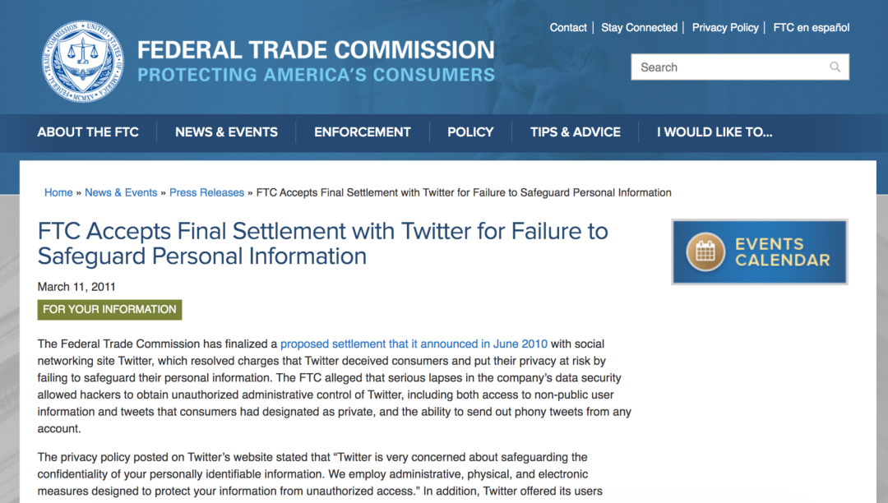Viewport: 888px width, 503px height.
Task: Open the News & Events menu
Action: pyautogui.click(x=226, y=132)
